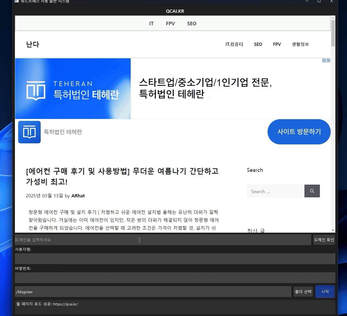Focus the 사용자명 input field
The width and height of the screenshot is (347, 316).
click(x=175, y=259)
